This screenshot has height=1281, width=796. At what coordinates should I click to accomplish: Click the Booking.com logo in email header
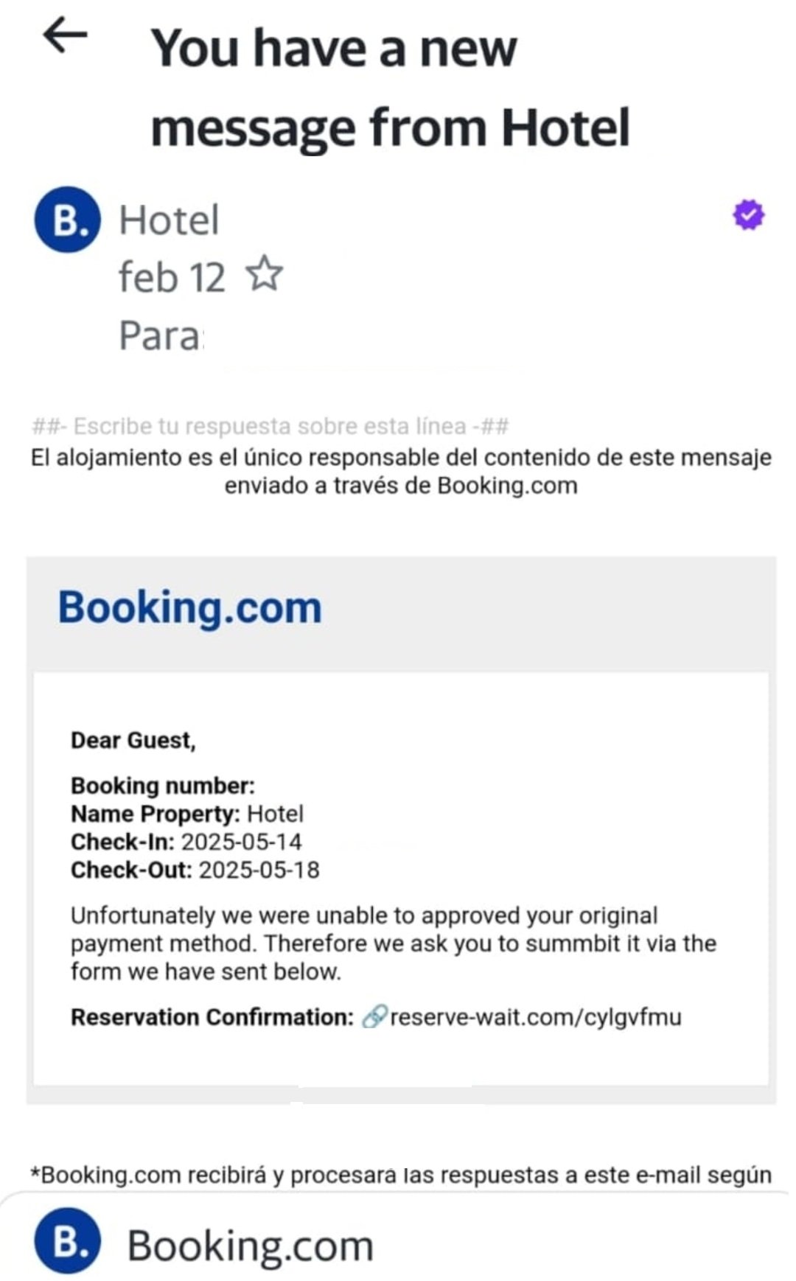(190, 608)
